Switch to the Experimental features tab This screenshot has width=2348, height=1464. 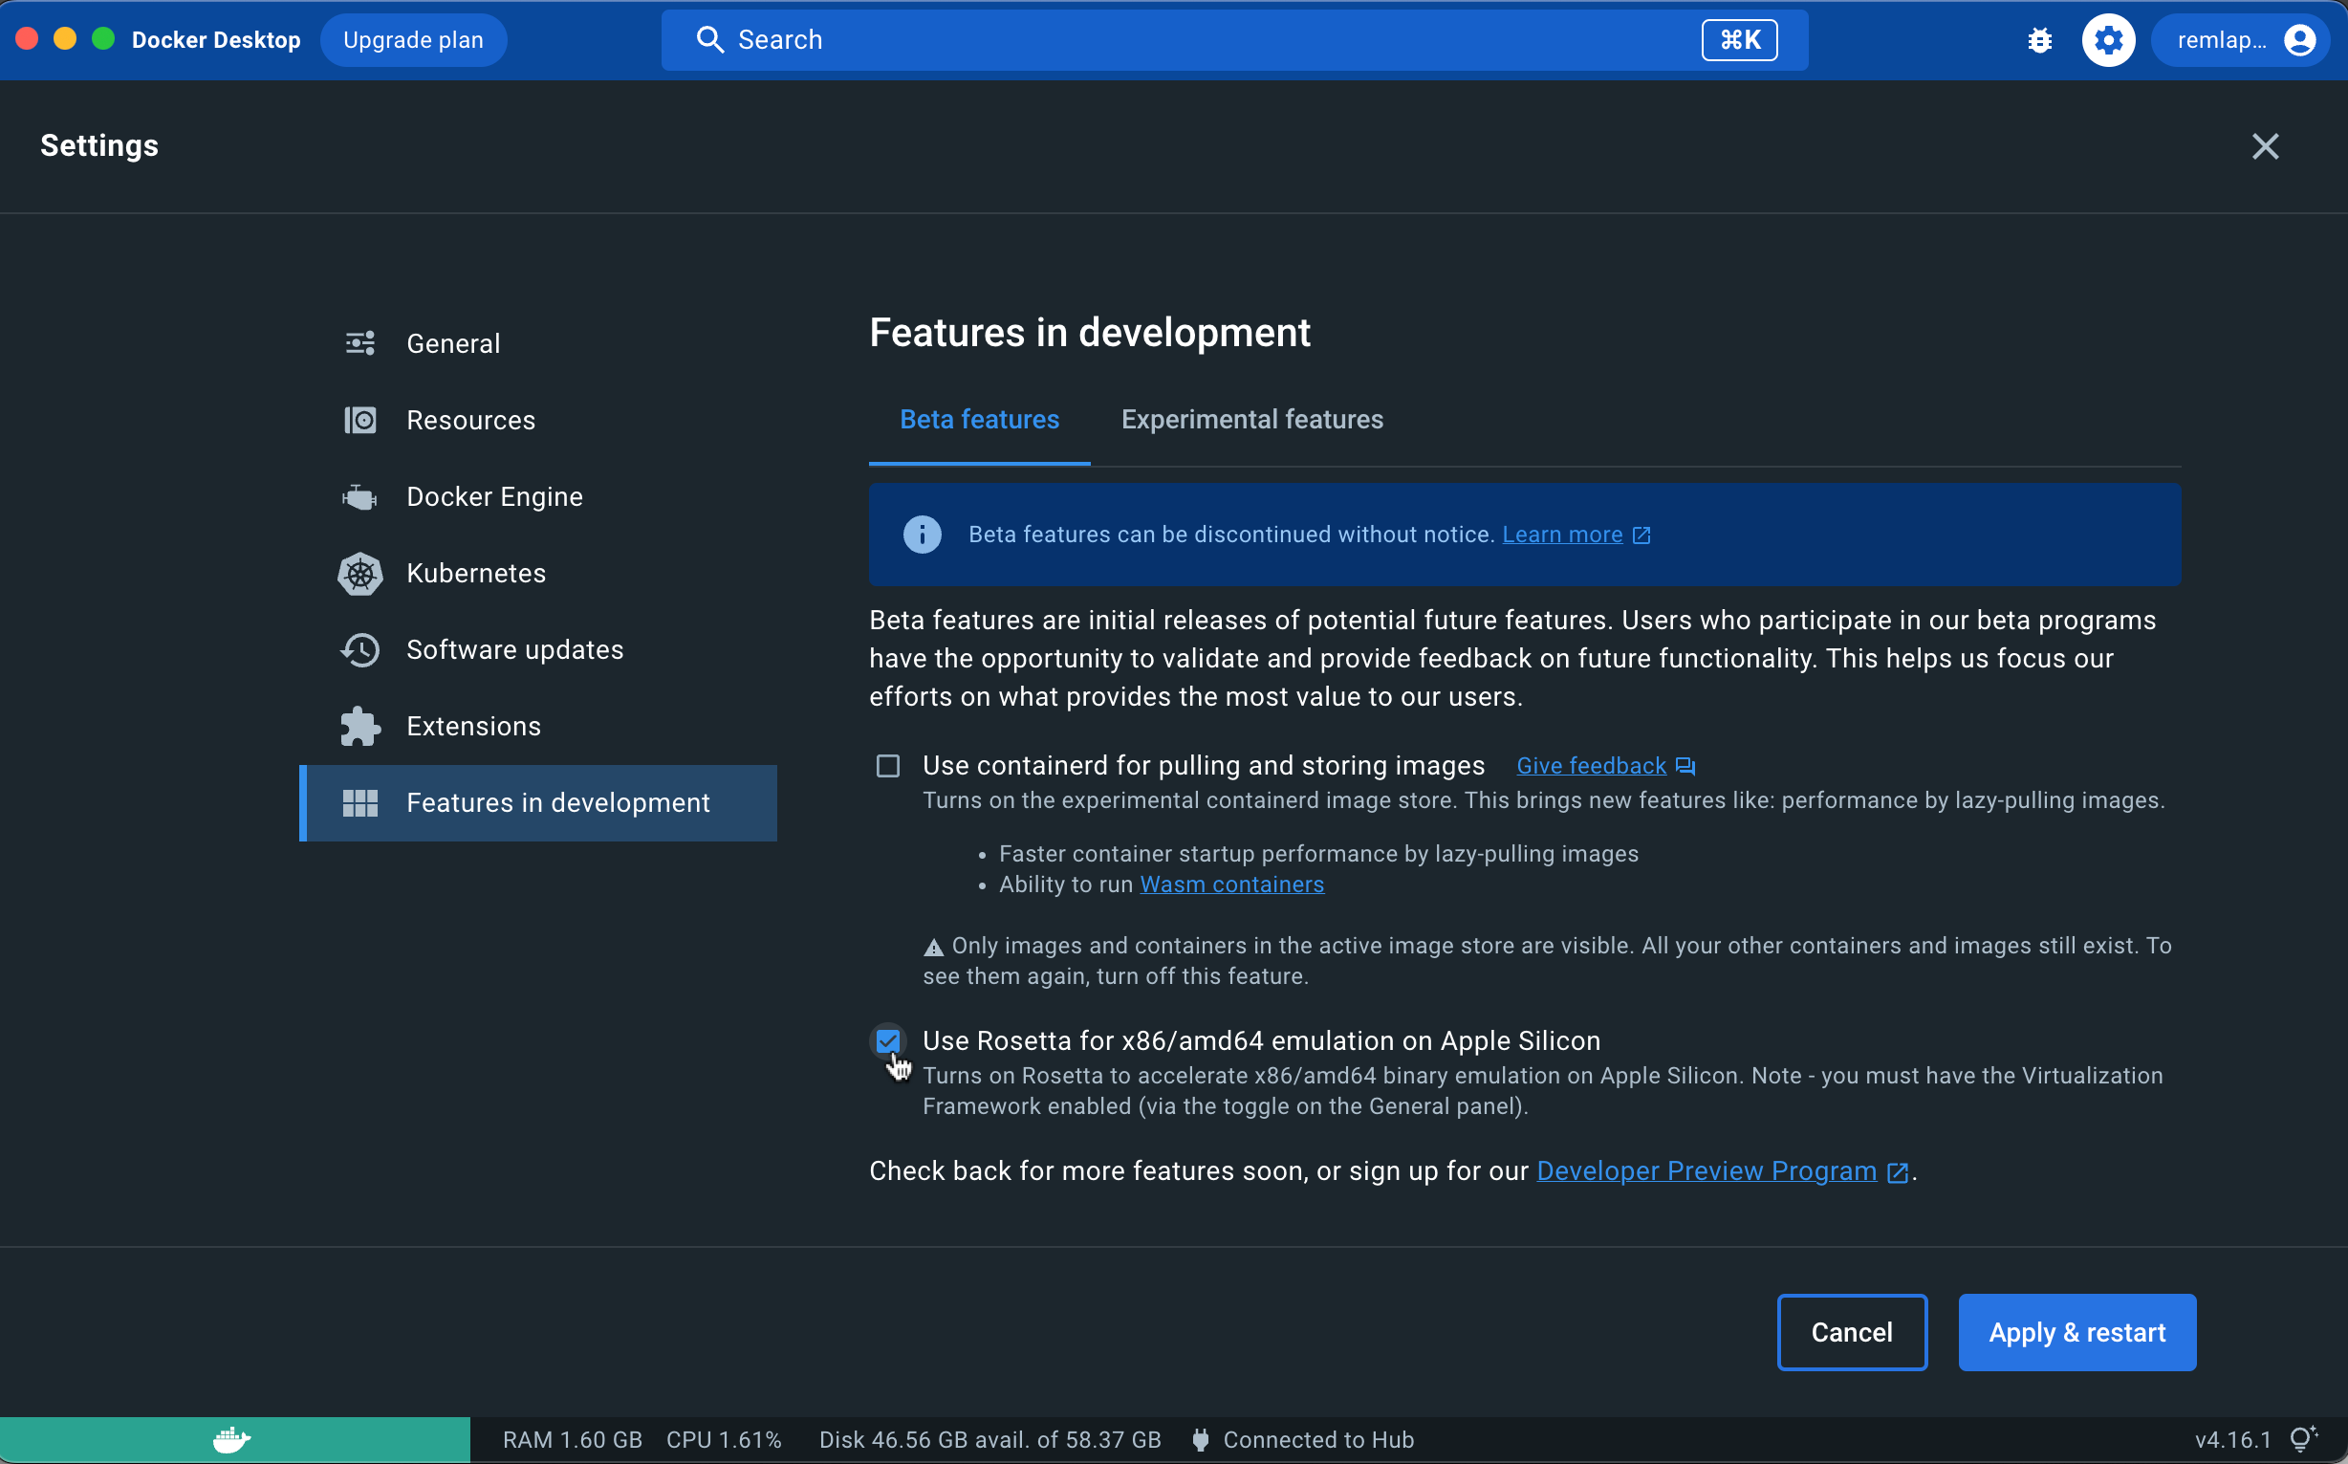coord(1251,419)
